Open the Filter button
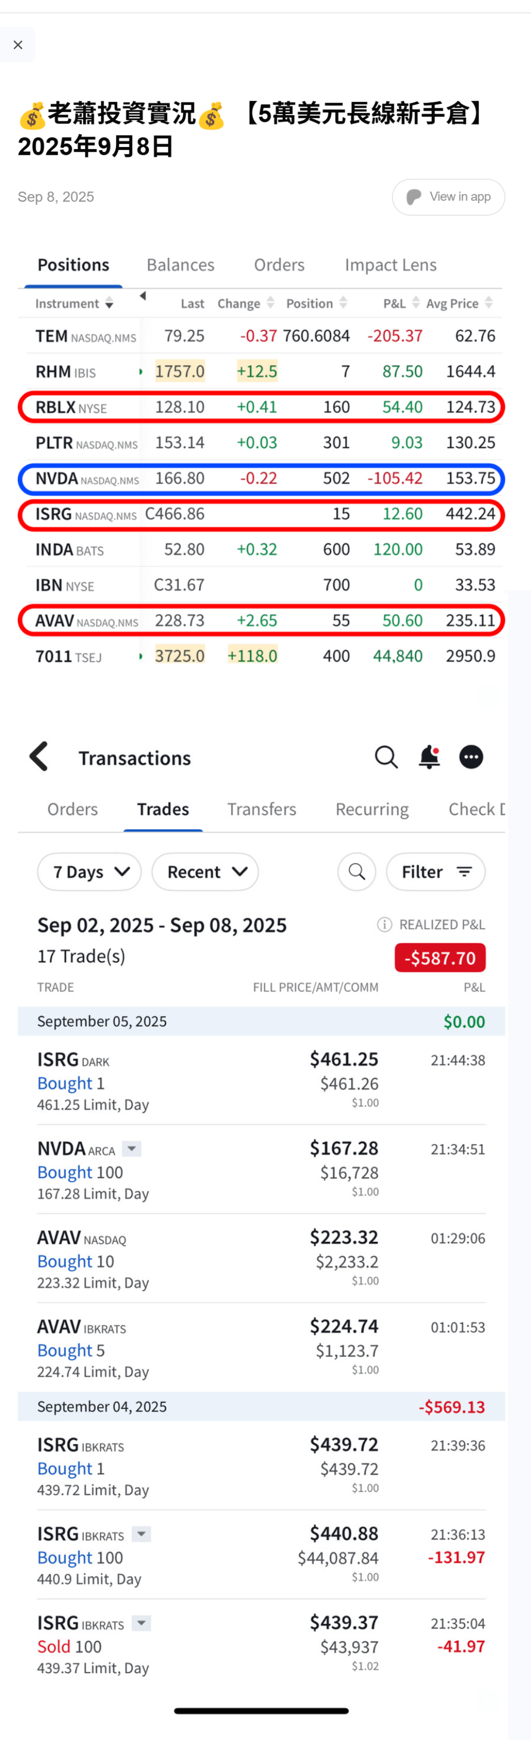 coord(436,872)
